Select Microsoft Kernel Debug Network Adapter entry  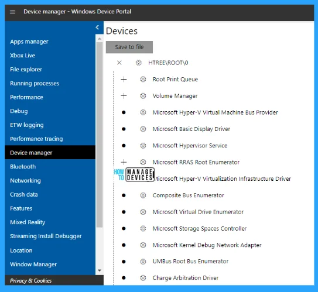207,245
